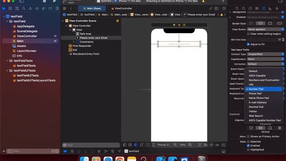Open Resolve Auto Layout Issues menu
This screenshot has width=286, height=161.
click(x=217, y=145)
